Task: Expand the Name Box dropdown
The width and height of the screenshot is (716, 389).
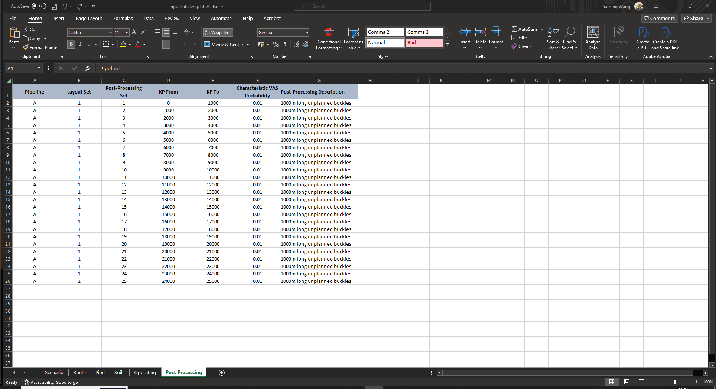Action: (39, 68)
